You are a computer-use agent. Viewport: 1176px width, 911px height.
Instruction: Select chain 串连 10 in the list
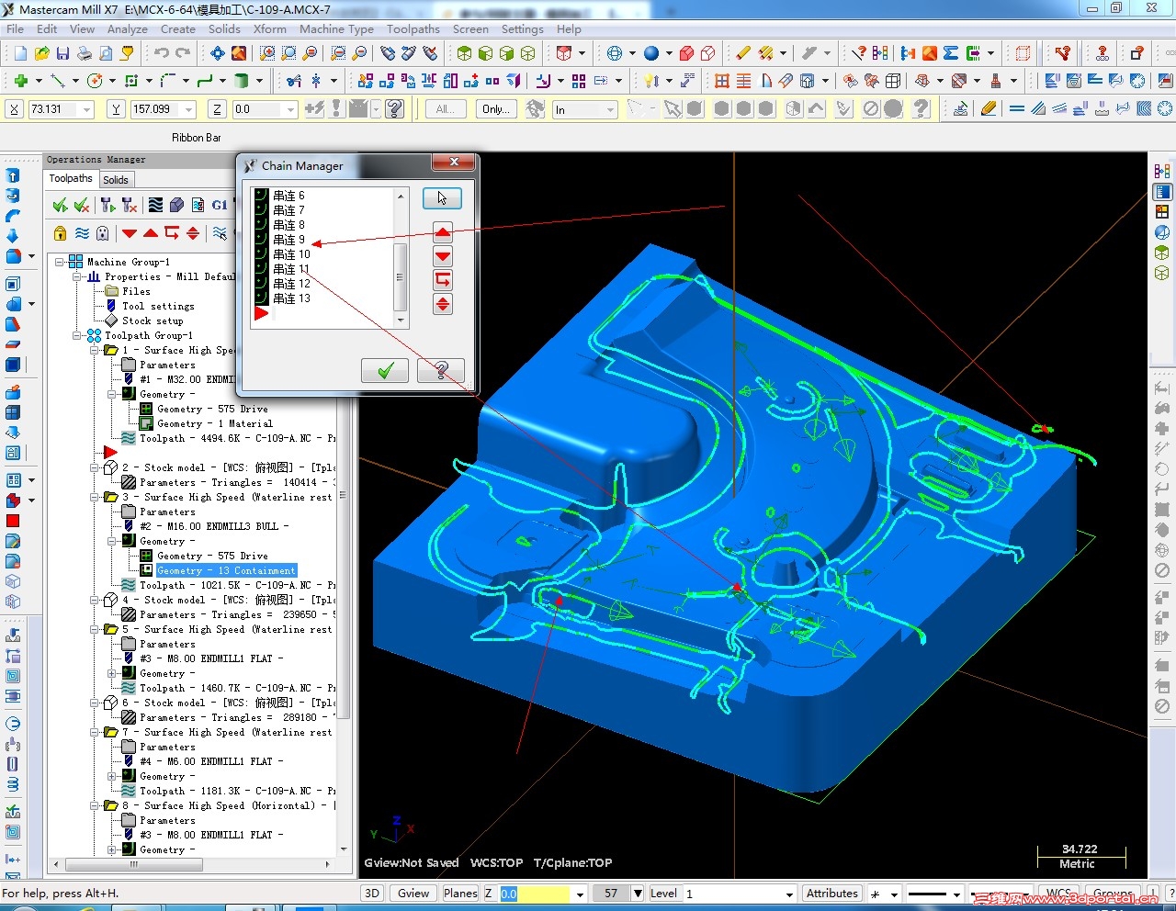(x=292, y=254)
